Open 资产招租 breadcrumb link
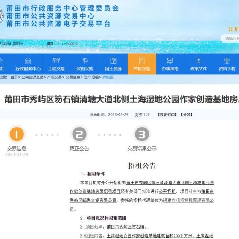 91,77
